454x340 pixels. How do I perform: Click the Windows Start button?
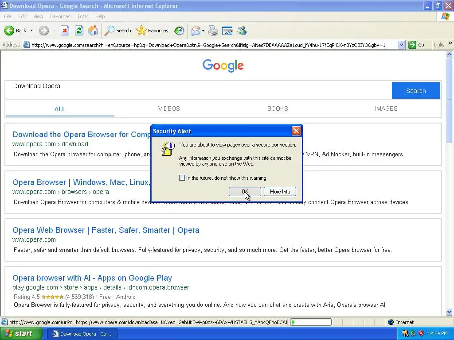pos(20,334)
